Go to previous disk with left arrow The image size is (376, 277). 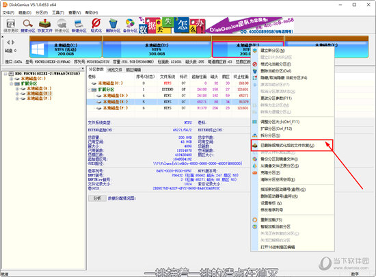pyautogui.click(x=8, y=42)
